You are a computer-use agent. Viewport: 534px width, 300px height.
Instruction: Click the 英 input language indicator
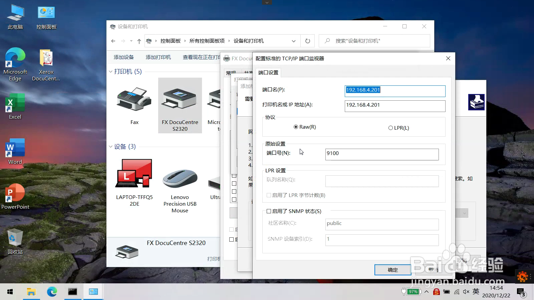pyautogui.click(x=476, y=292)
